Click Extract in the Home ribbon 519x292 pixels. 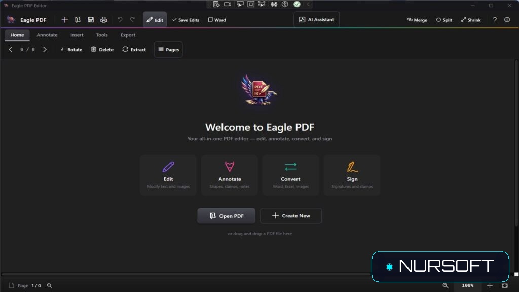pos(134,49)
